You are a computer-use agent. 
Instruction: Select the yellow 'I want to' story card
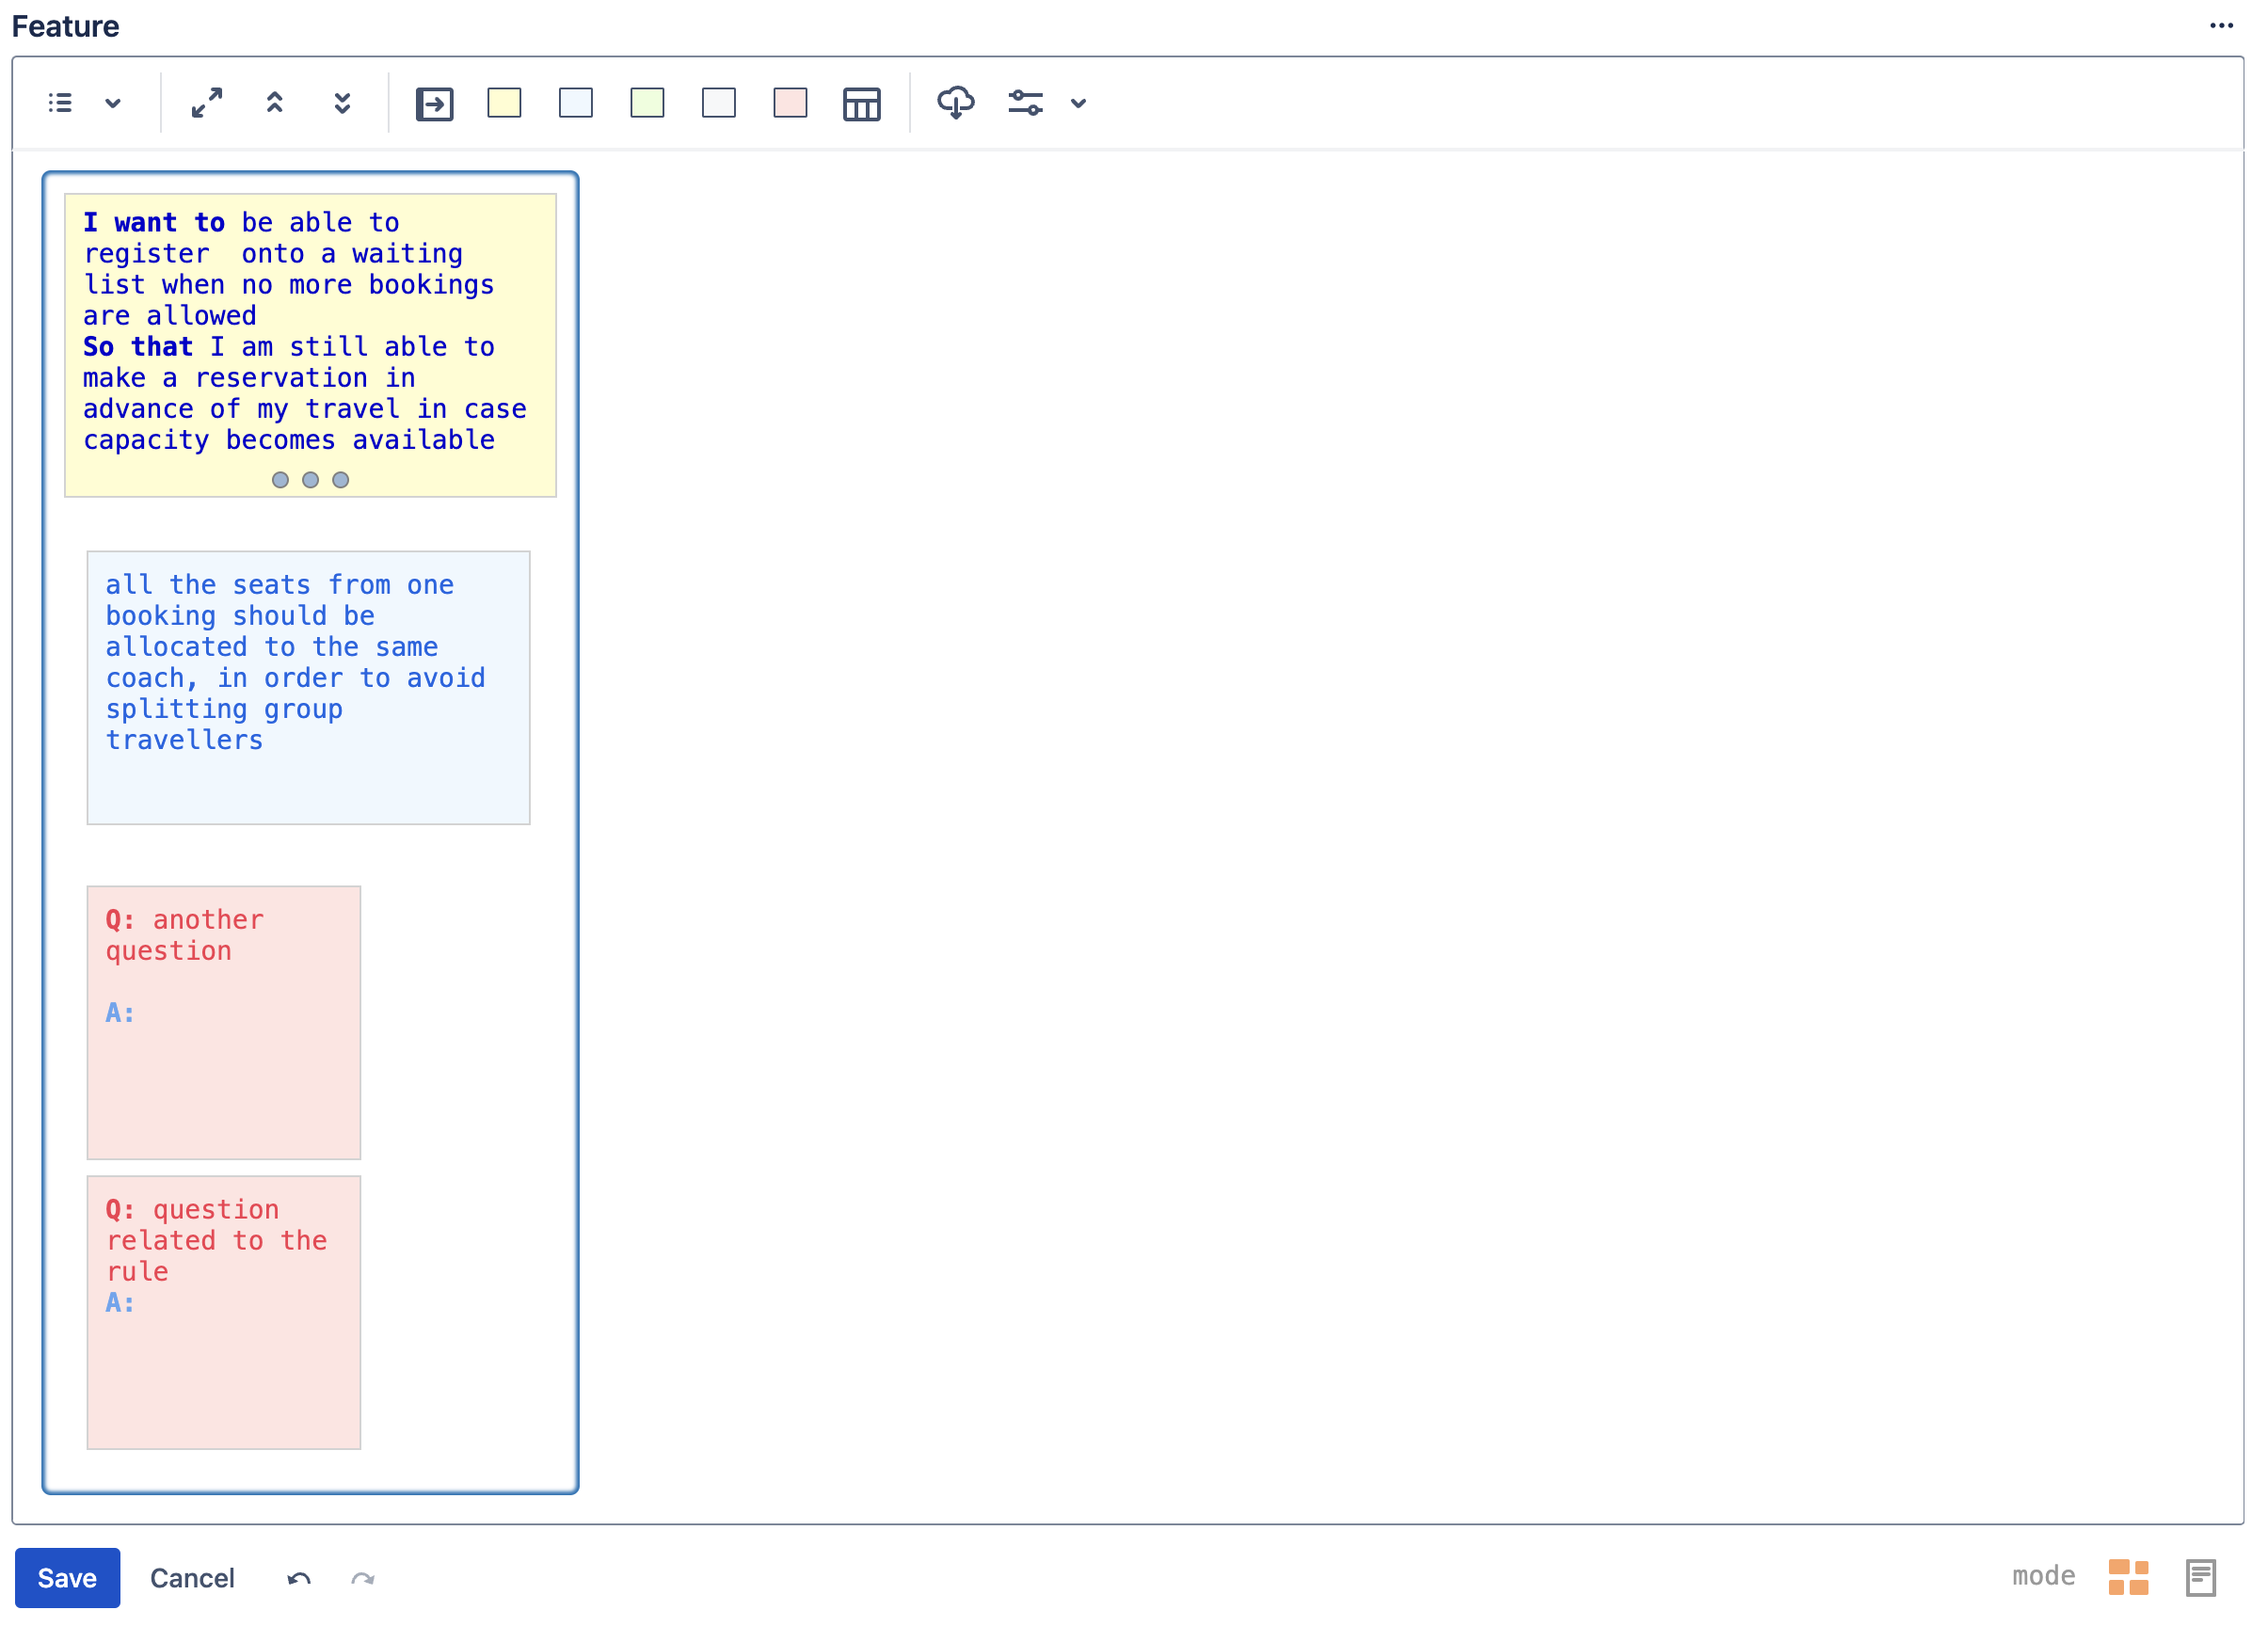[x=310, y=345]
